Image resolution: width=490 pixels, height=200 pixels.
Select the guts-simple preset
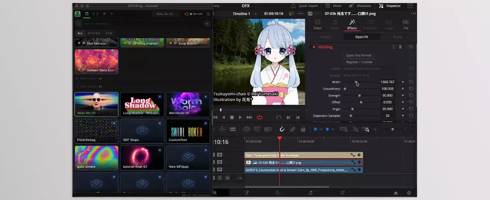click(x=96, y=158)
